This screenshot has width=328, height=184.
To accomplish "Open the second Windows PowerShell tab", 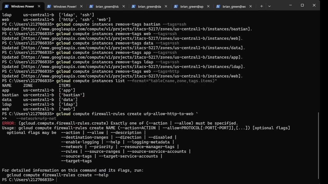I will tap(65, 6).
